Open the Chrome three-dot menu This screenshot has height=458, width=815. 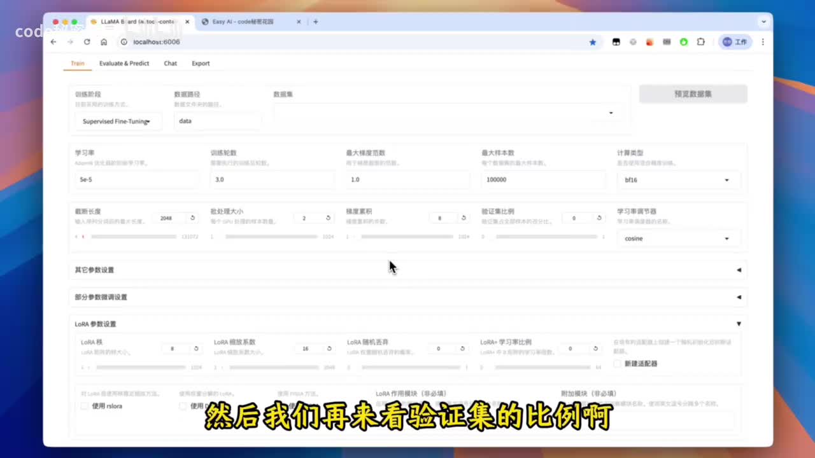763,42
